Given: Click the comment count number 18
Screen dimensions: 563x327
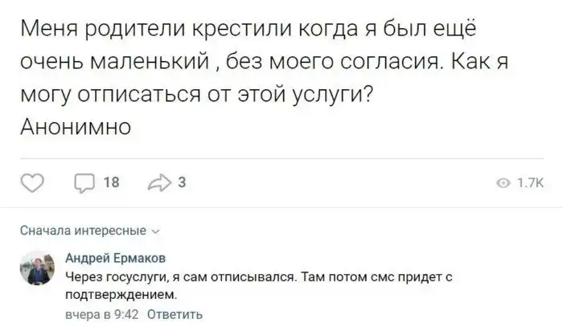Looking at the screenshot, I should (x=113, y=182).
